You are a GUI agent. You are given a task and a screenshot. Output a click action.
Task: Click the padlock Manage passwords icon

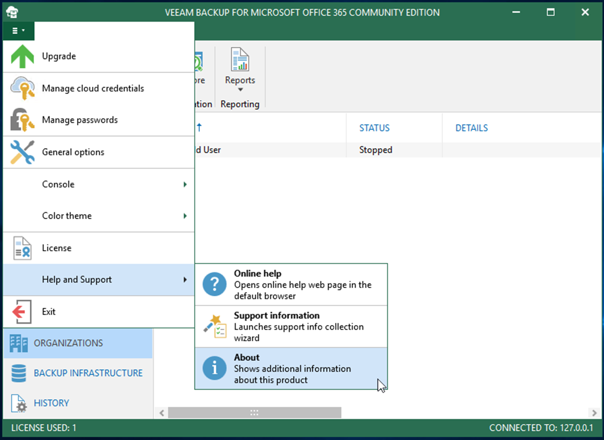[23, 120]
